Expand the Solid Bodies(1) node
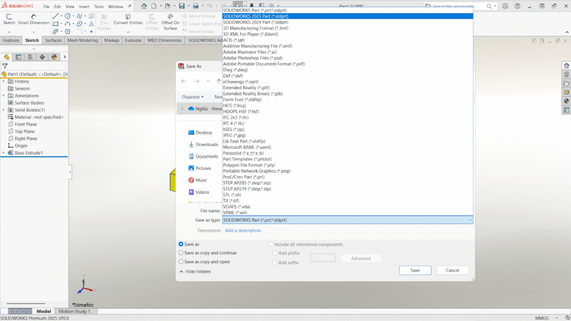This screenshot has width=571, height=321. (x=4, y=110)
